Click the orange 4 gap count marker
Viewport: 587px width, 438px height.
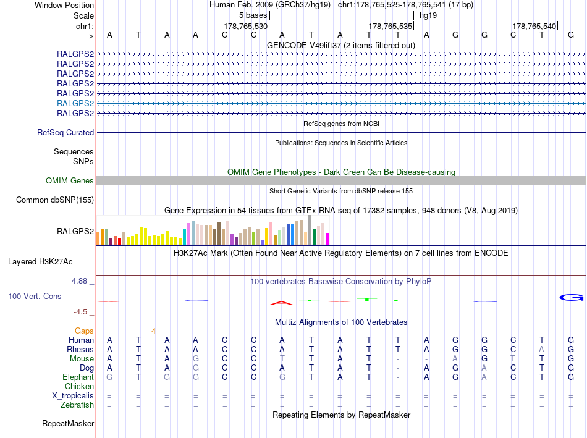pyautogui.click(x=153, y=331)
